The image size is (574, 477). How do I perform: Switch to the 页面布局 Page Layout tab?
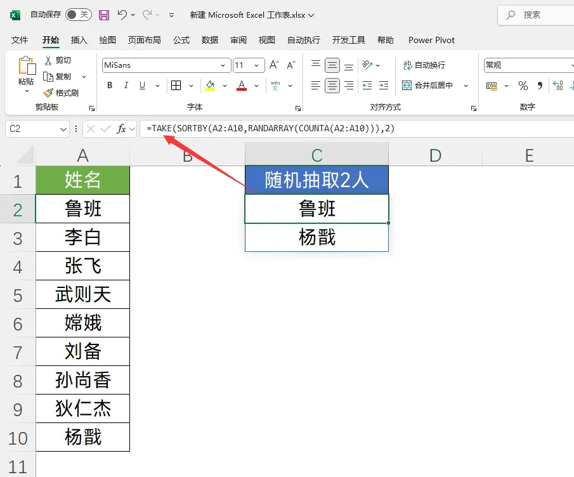tap(144, 40)
